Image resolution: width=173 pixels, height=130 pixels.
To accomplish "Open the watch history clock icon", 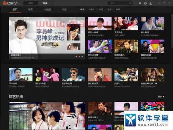I will pyautogui.click(x=145, y=3).
